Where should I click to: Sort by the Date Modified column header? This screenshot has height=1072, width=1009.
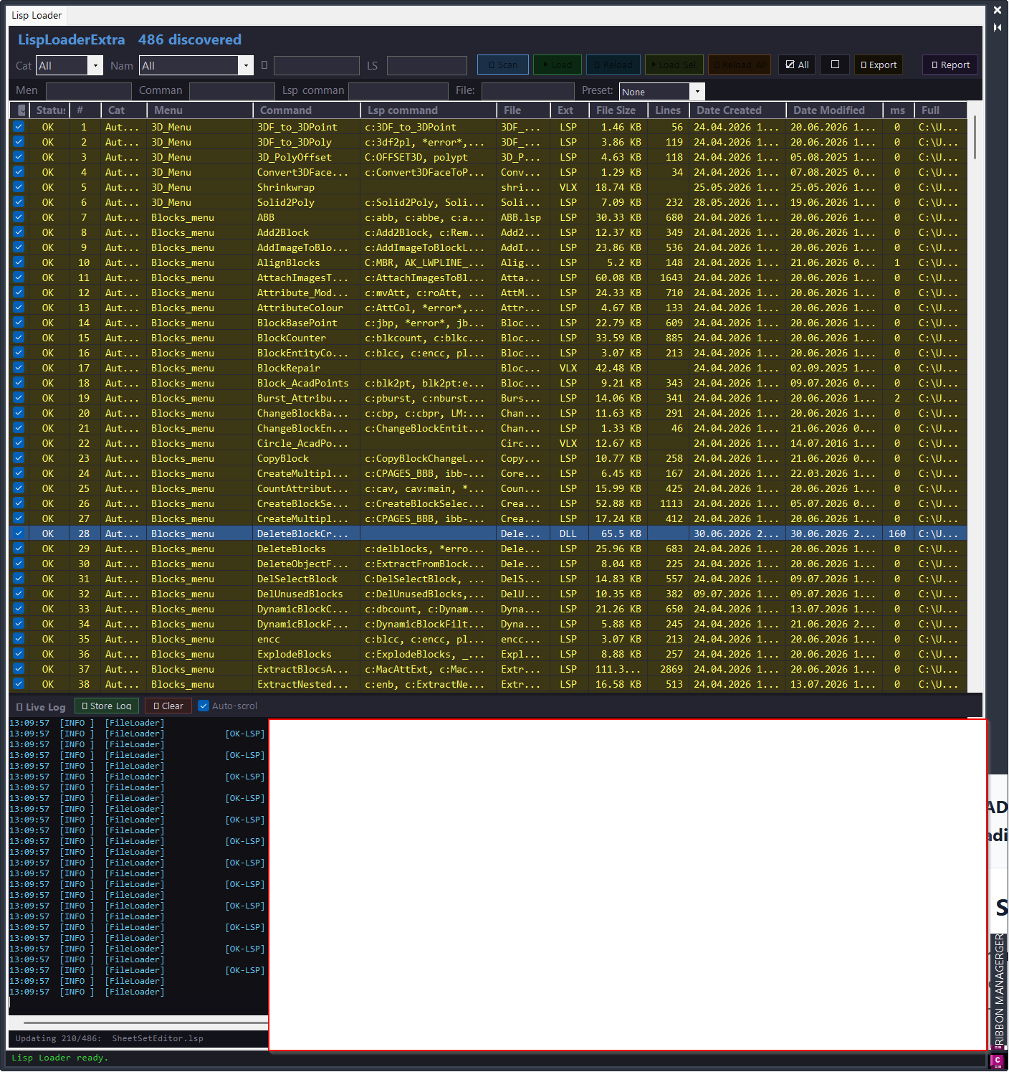coord(835,110)
